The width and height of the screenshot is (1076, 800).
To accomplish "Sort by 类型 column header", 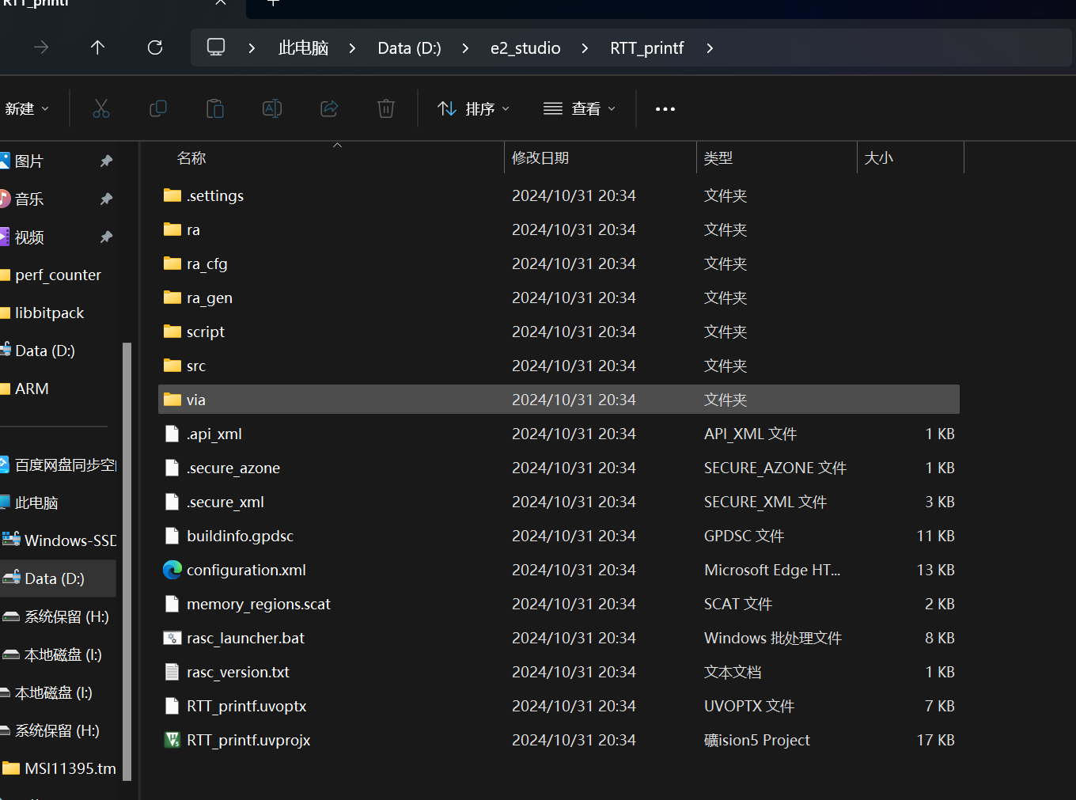I will (x=718, y=158).
